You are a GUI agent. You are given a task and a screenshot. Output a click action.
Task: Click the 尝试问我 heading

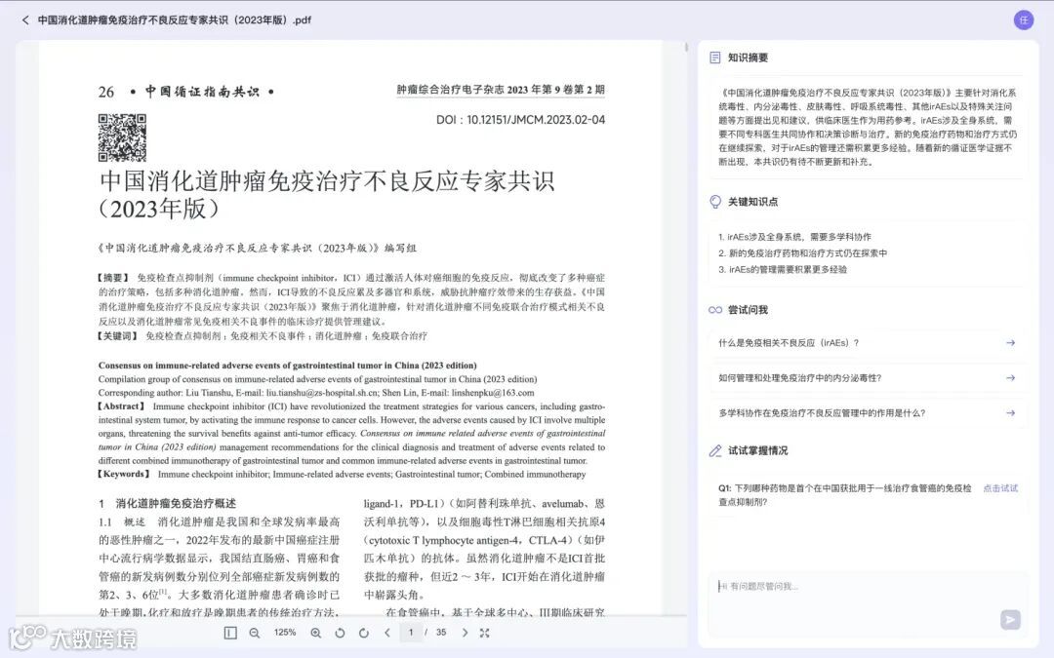748,310
